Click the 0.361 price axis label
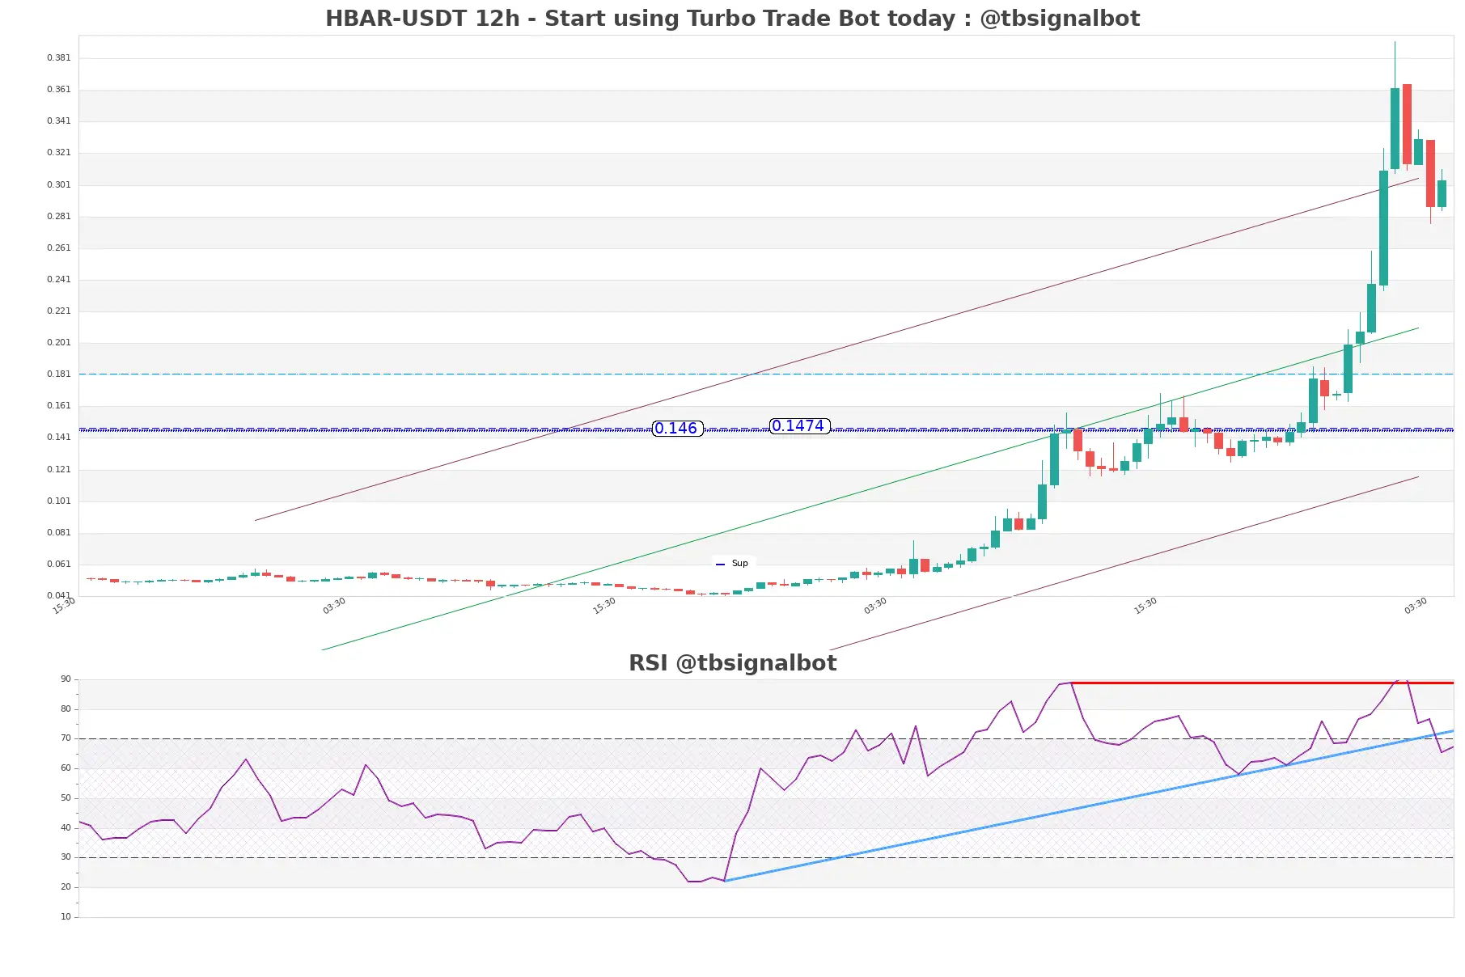1465x977 pixels. (x=58, y=90)
